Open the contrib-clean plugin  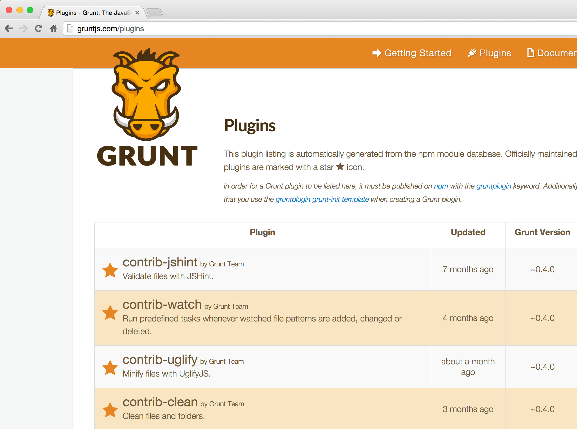(x=160, y=402)
